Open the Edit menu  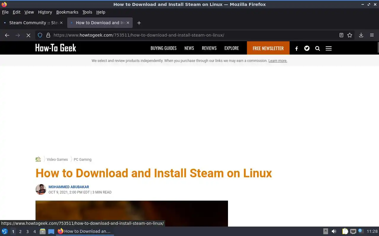[x=17, y=12]
